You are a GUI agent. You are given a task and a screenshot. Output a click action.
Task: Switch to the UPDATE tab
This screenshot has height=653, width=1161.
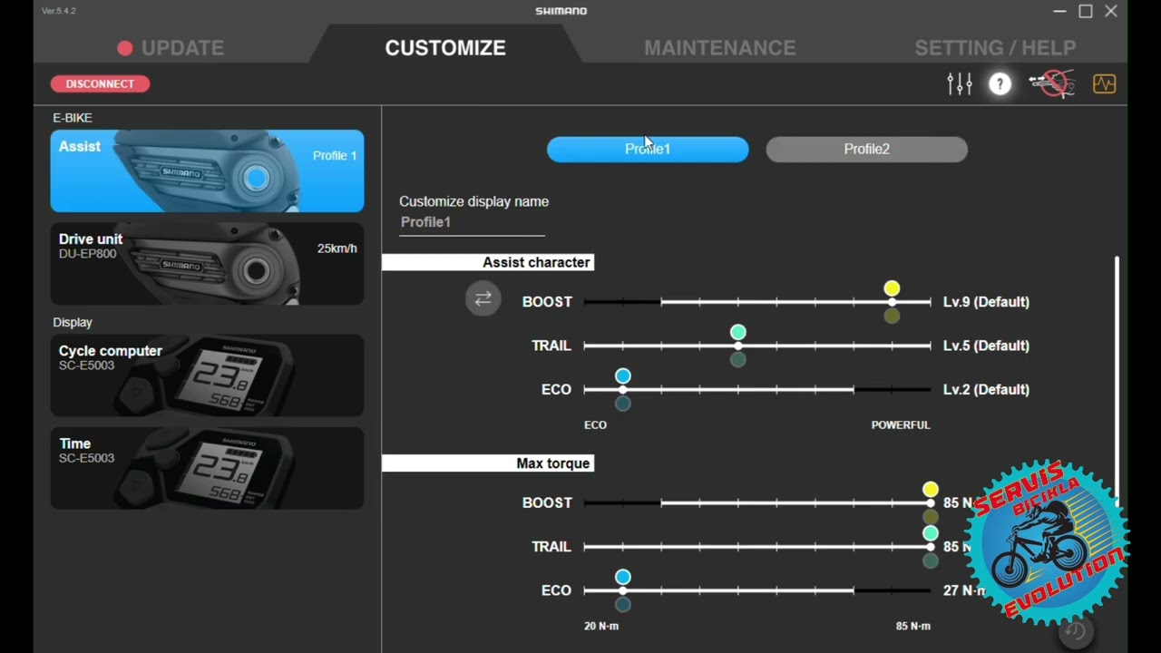click(x=171, y=48)
